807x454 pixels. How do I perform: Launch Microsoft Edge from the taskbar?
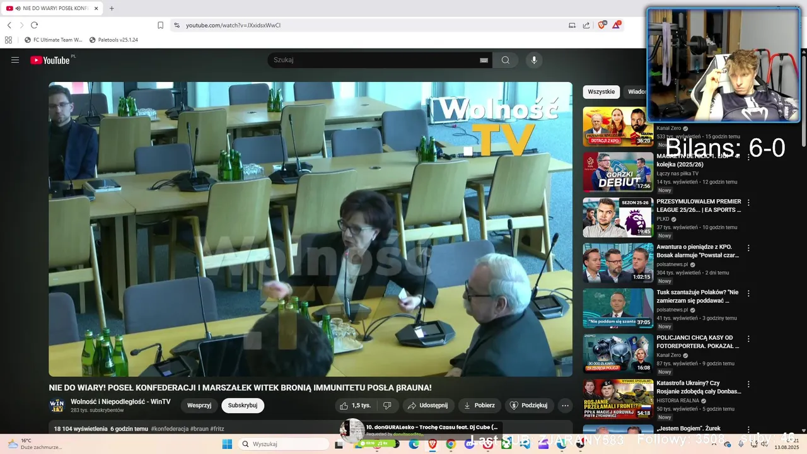414,444
